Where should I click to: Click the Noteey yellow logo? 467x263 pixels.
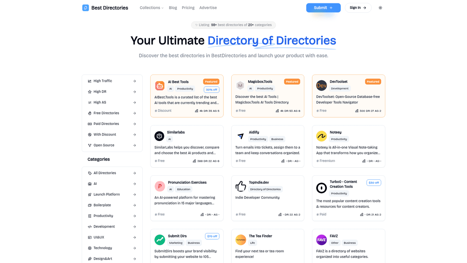pos(321,136)
